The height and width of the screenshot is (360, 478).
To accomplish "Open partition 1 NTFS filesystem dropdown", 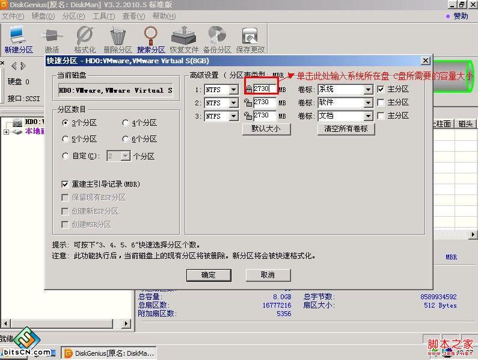I will tap(233, 90).
